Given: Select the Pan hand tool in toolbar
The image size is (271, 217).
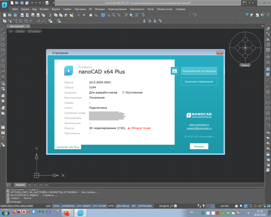Looking at the screenshot, I should tap(90, 15).
